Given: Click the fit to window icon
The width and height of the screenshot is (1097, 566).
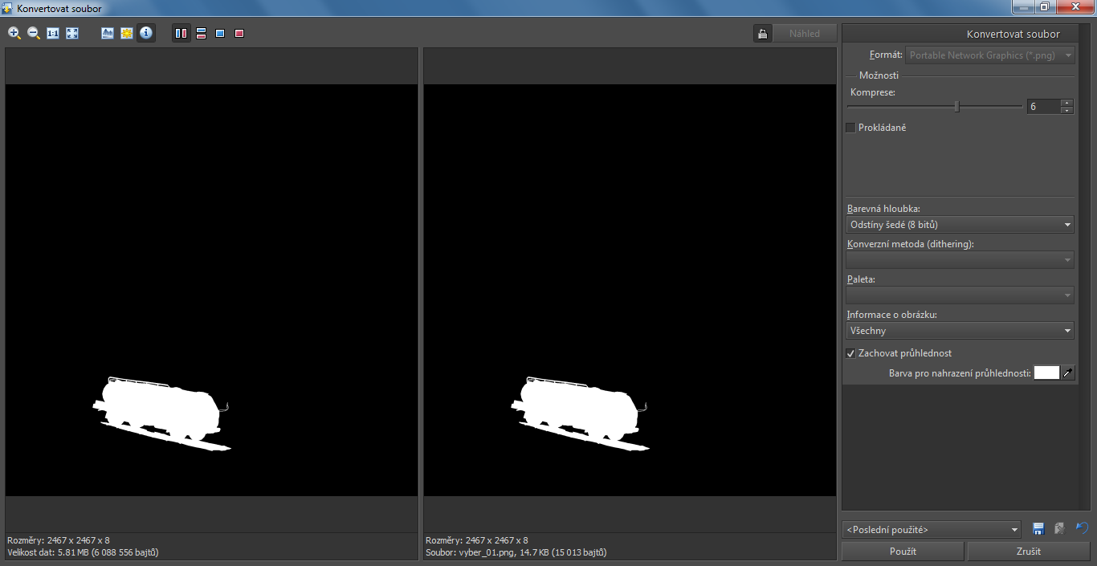Looking at the screenshot, I should tap(72, 33).
